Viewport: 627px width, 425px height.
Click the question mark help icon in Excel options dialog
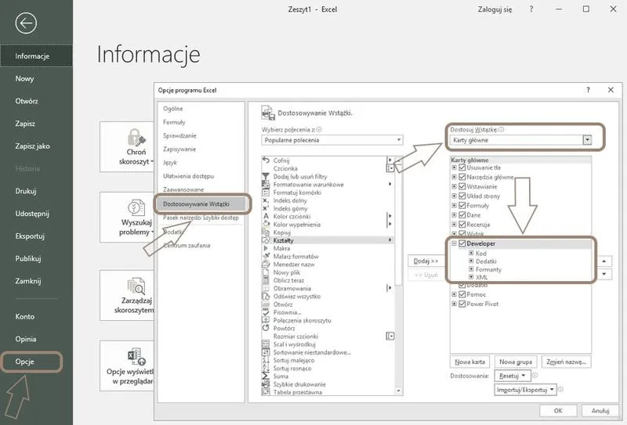[x=588, y=90]
